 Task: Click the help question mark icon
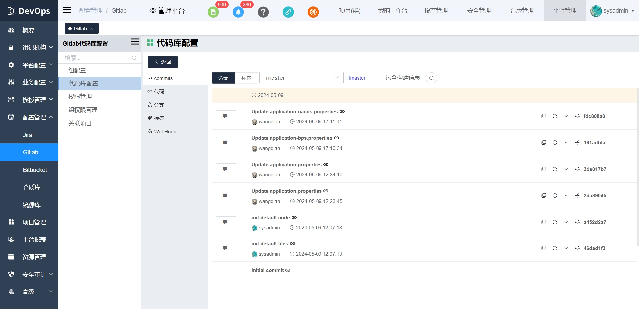pyautogui.click(x=263, y=12)
